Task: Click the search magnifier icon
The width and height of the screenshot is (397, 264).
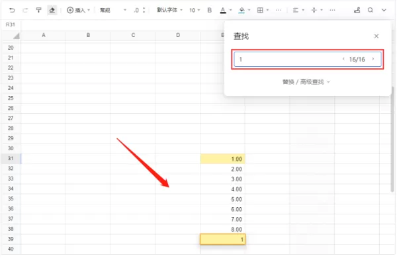Action: [x=371, y=10]
